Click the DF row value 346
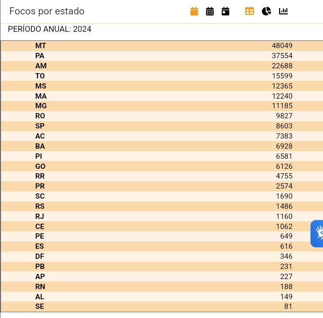This screenshot has width=323, height=318. tap(286, 256)
